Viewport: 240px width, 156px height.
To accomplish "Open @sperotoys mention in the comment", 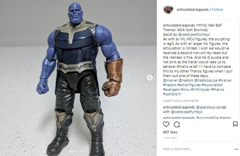I will [205, 107].
